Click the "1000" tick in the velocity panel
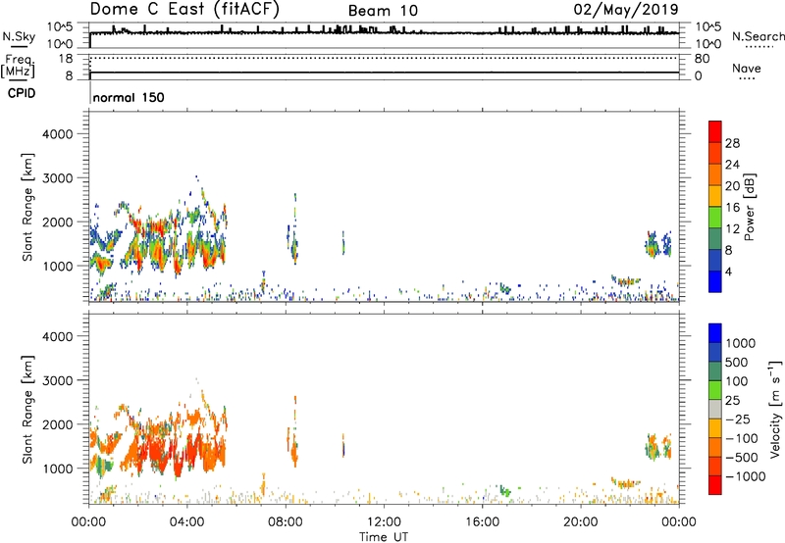 pos(58,469)
